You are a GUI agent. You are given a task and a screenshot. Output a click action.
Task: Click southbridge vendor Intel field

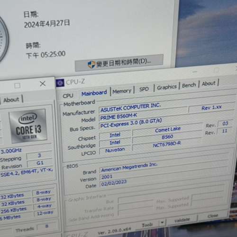115,142
